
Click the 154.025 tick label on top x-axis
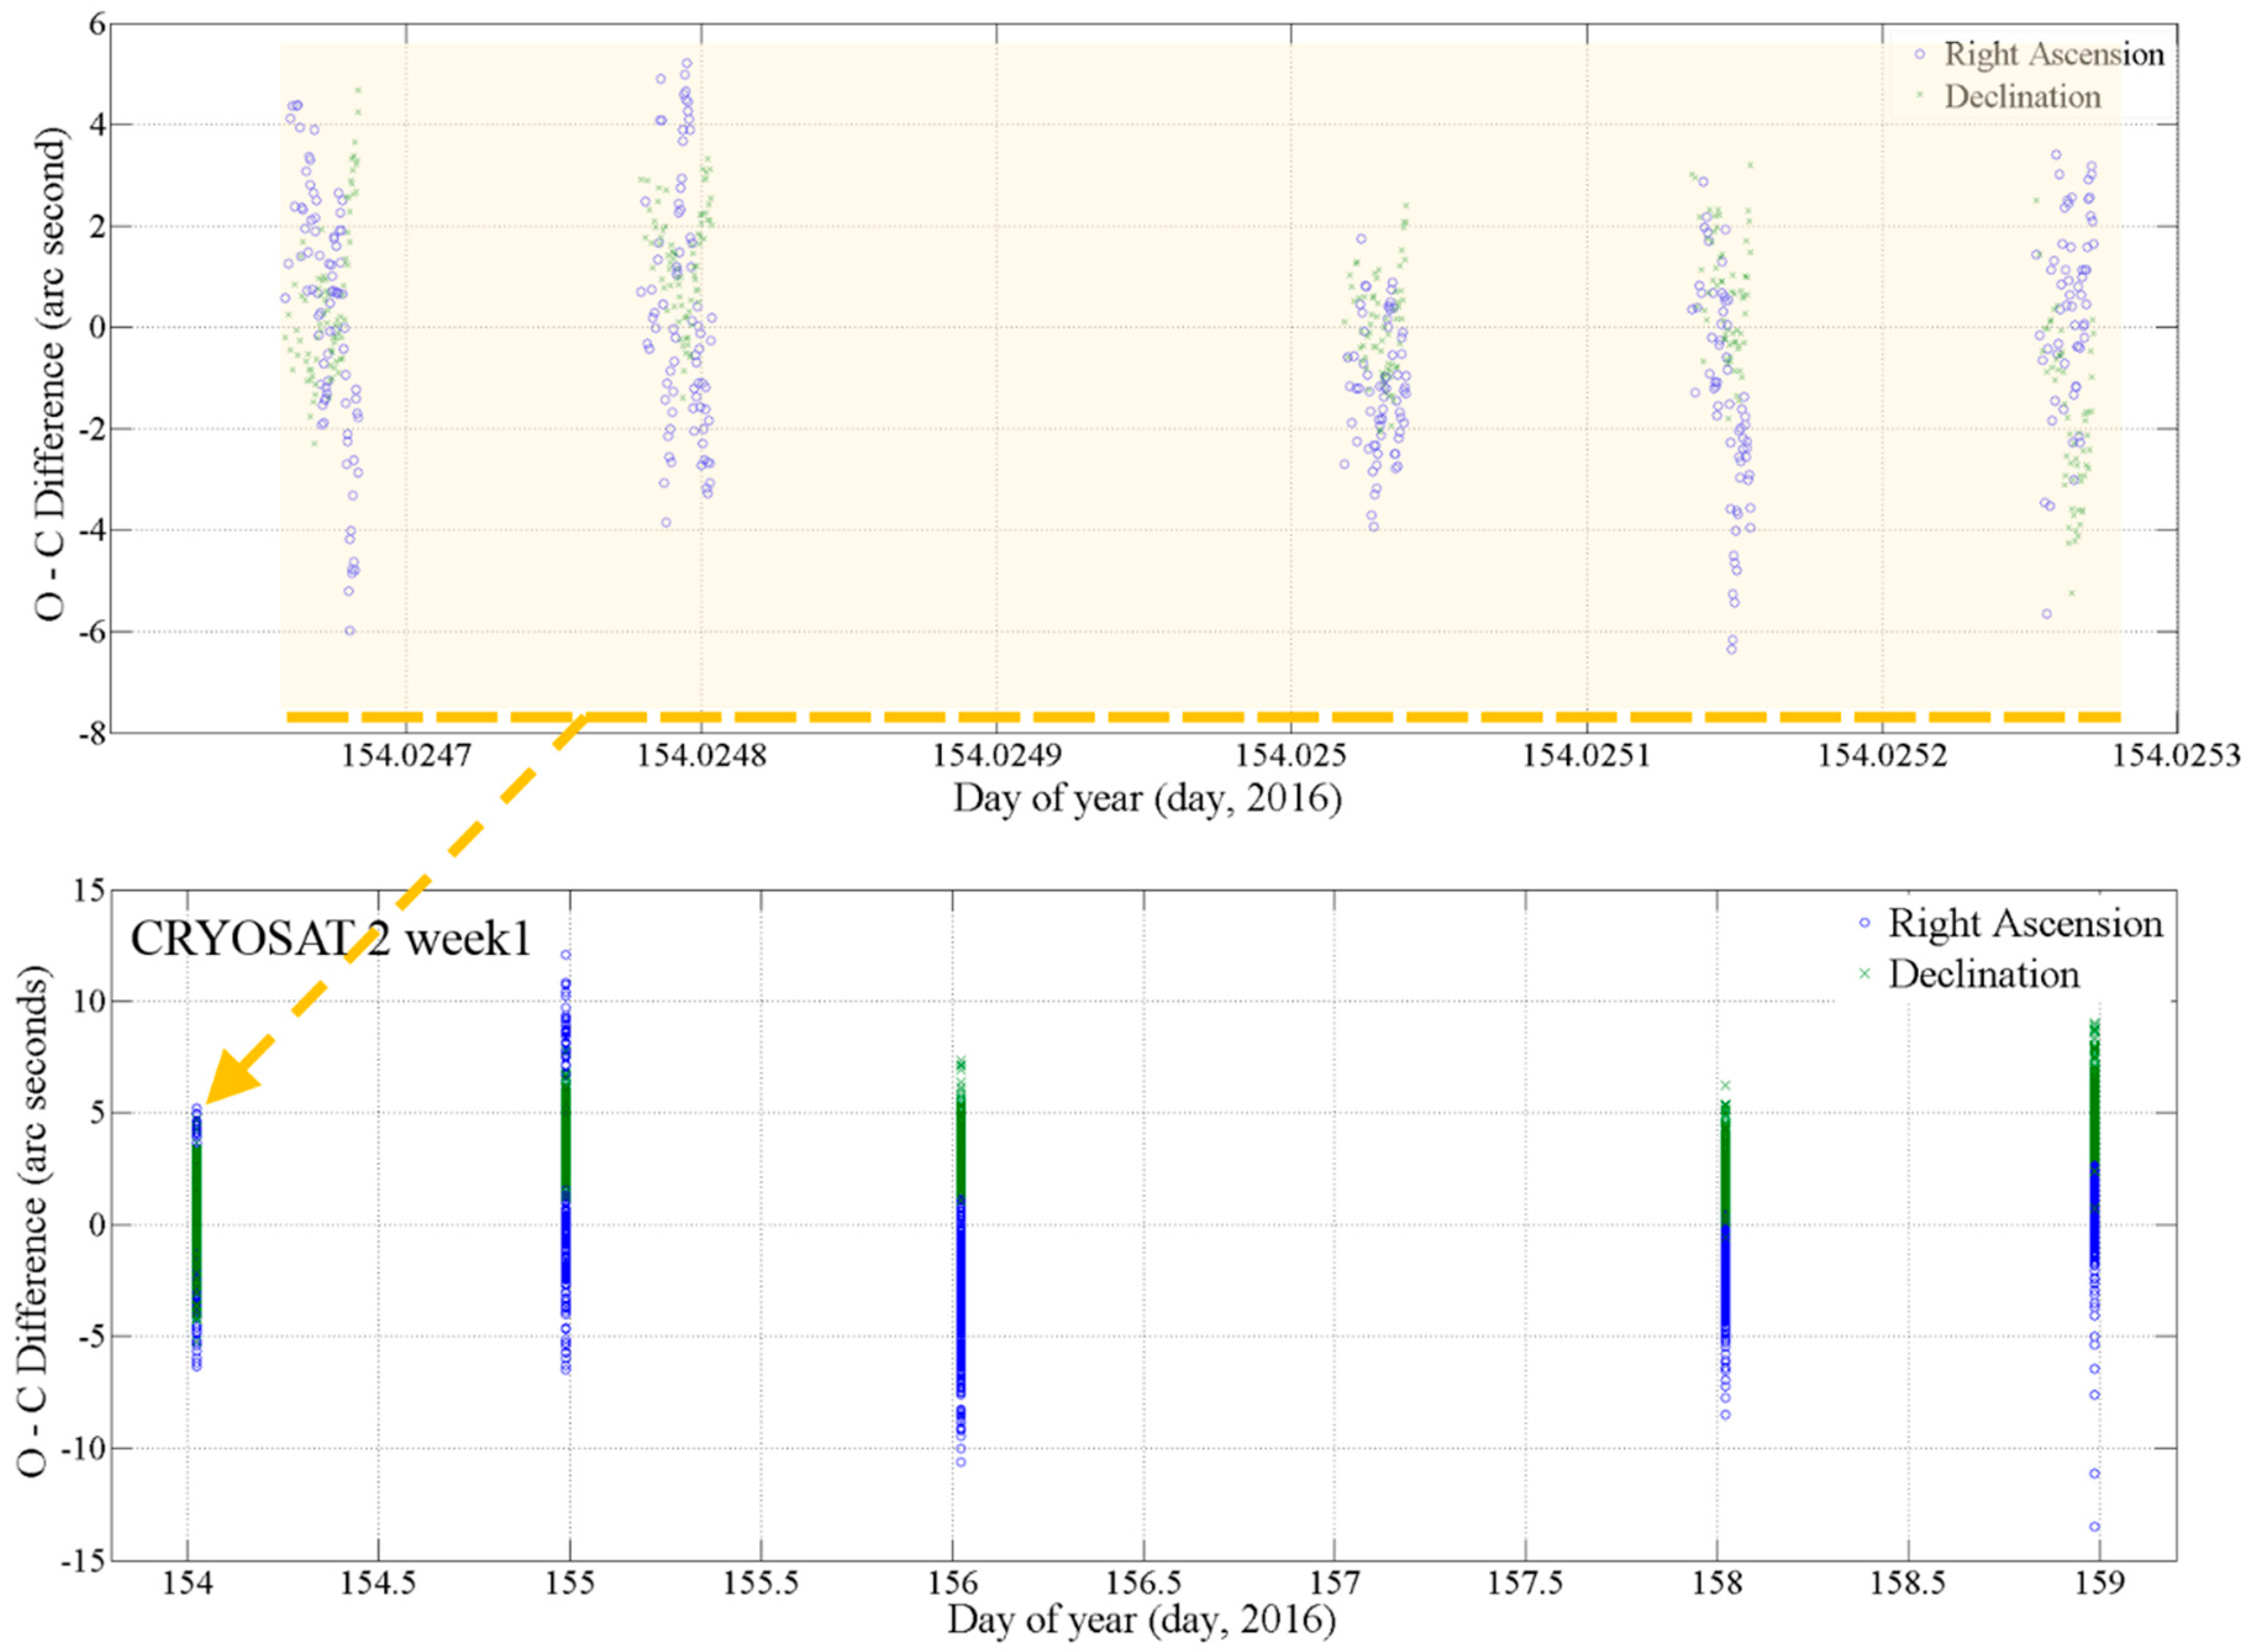click(1290, 755)
